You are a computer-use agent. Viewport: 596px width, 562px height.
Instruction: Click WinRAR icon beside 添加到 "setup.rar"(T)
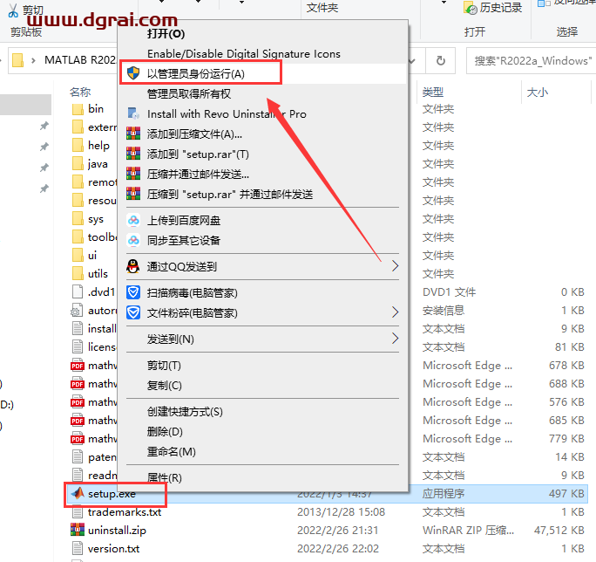pos(133,154)
